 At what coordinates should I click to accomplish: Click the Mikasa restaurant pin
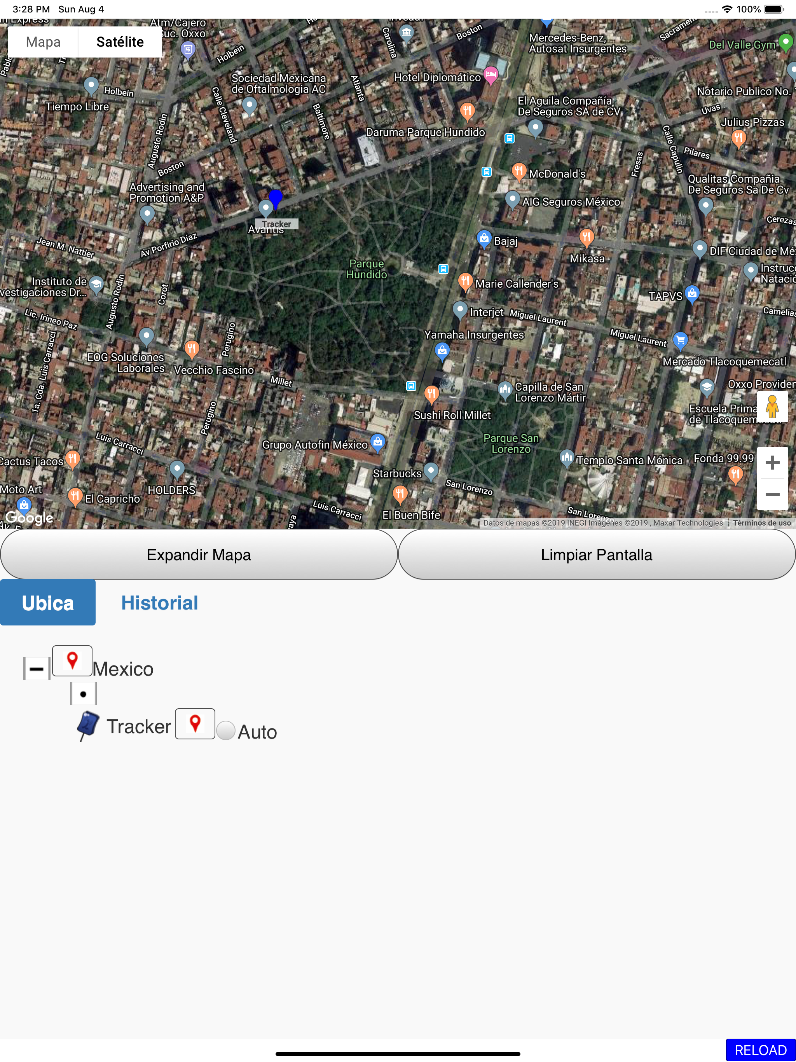(587, 237)
